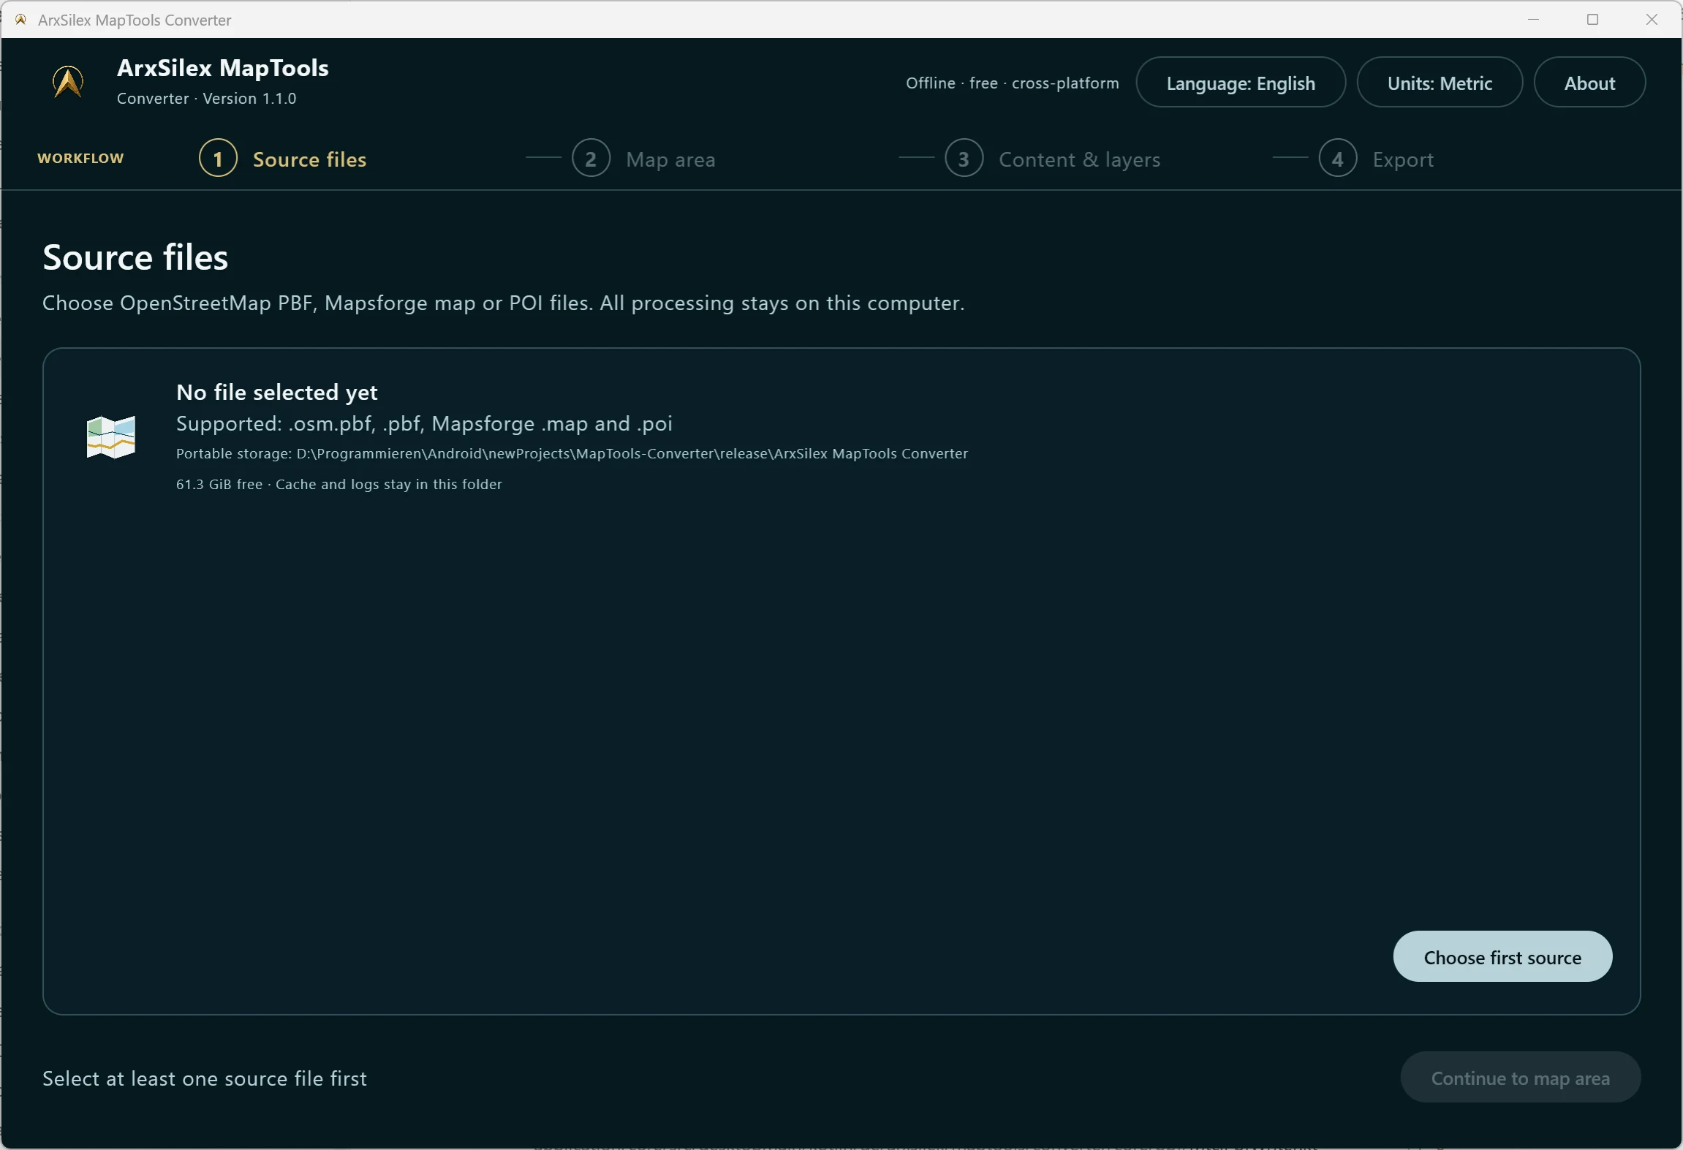The height and width of the screenshot is (1150, 1683).
Task: Click the step 1 circle number
Action: point(218,158)
